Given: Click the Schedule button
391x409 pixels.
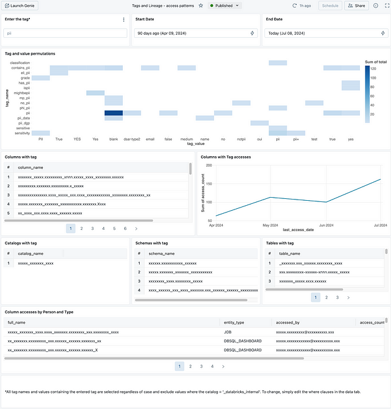Looking at the screenshot, I should click(330, 6).
